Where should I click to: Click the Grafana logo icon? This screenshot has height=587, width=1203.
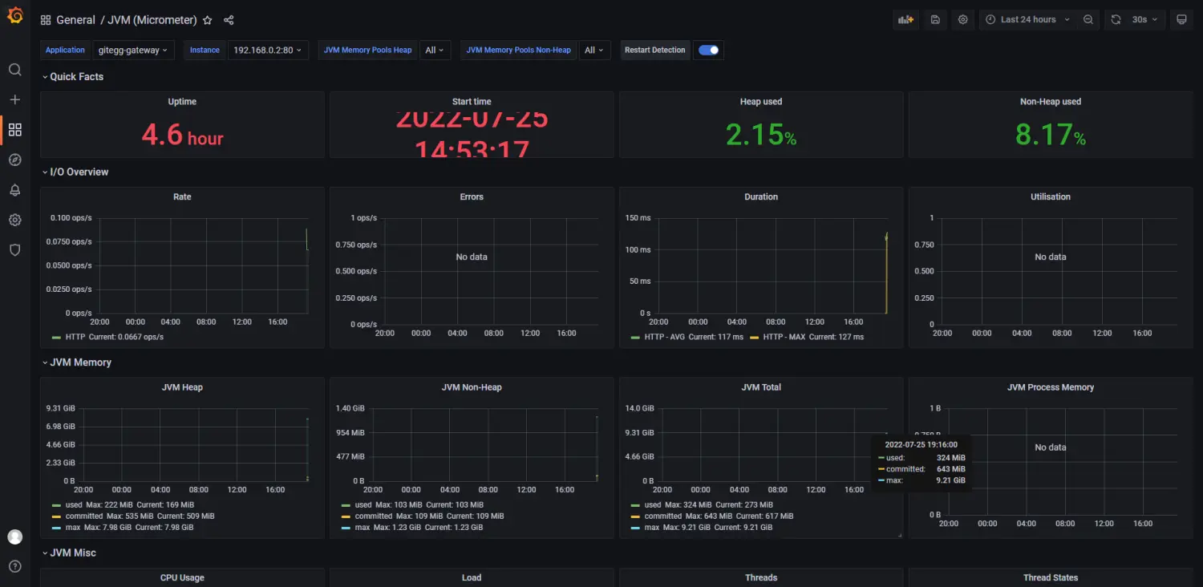click(14, 16)
